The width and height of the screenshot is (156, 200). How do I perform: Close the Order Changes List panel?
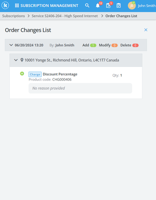(x=146, y=30)
